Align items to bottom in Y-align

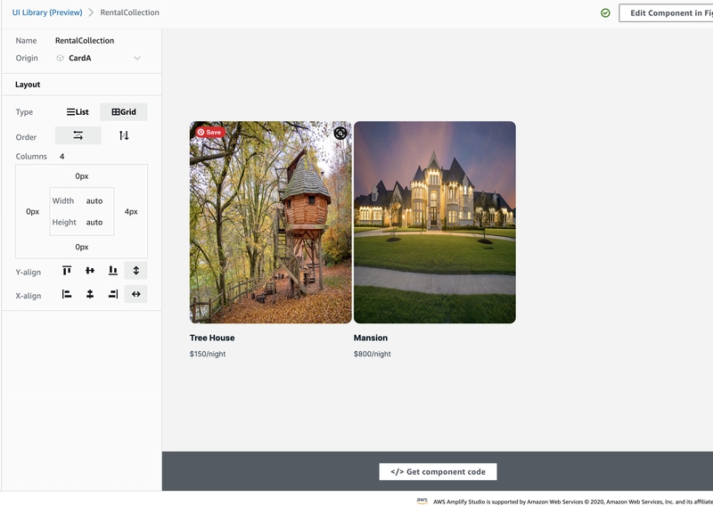pos(113,271)
